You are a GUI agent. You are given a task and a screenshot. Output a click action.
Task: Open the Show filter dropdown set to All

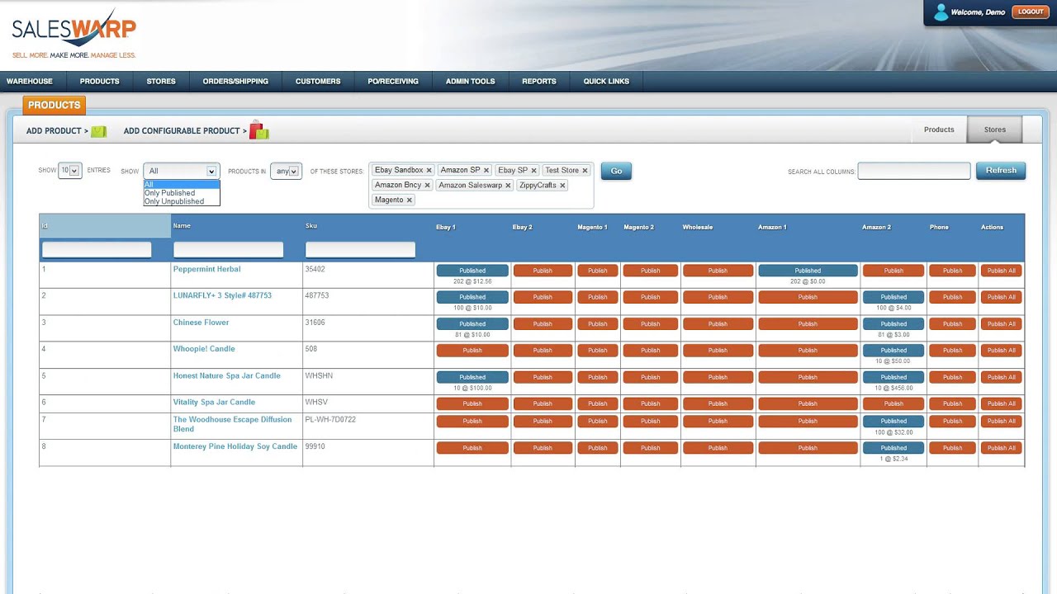[182, 171]
